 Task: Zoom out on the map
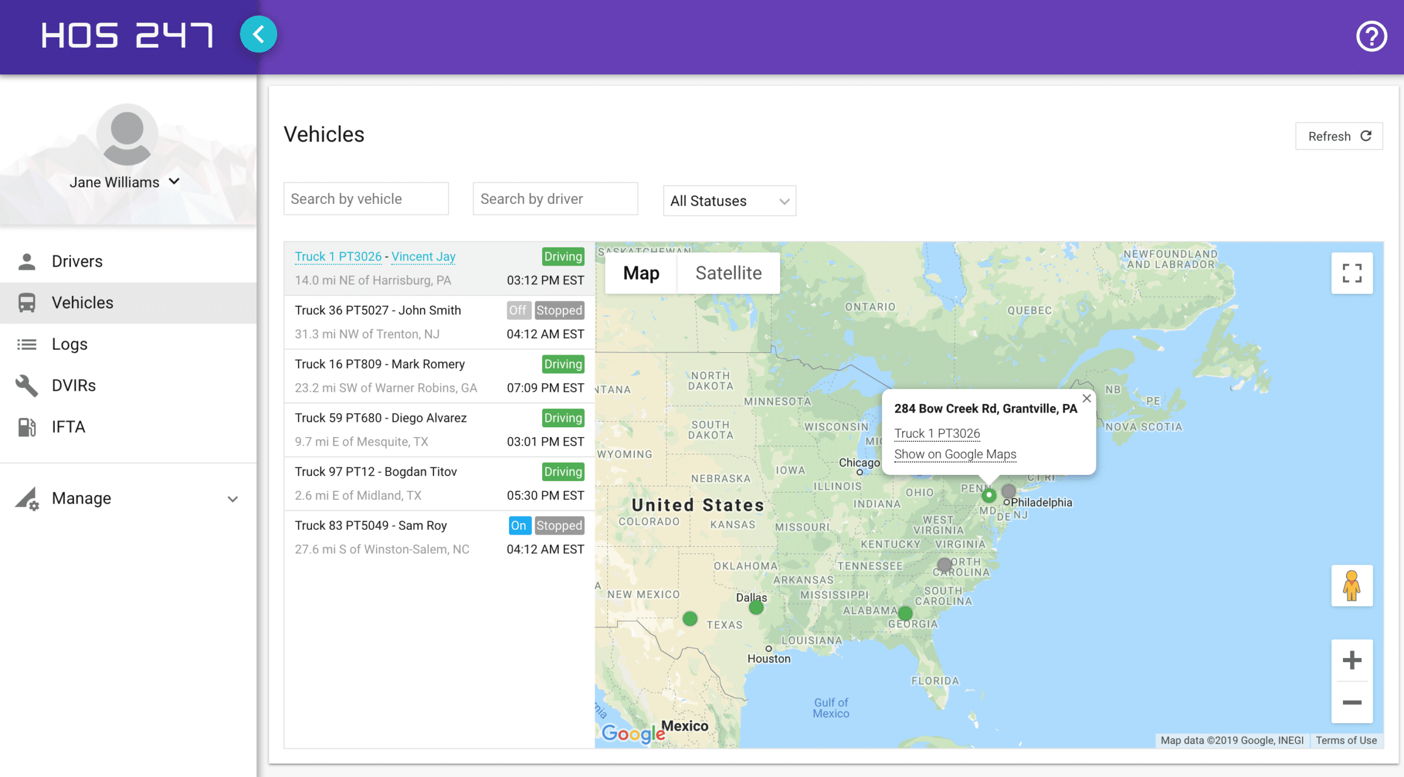1352,703
